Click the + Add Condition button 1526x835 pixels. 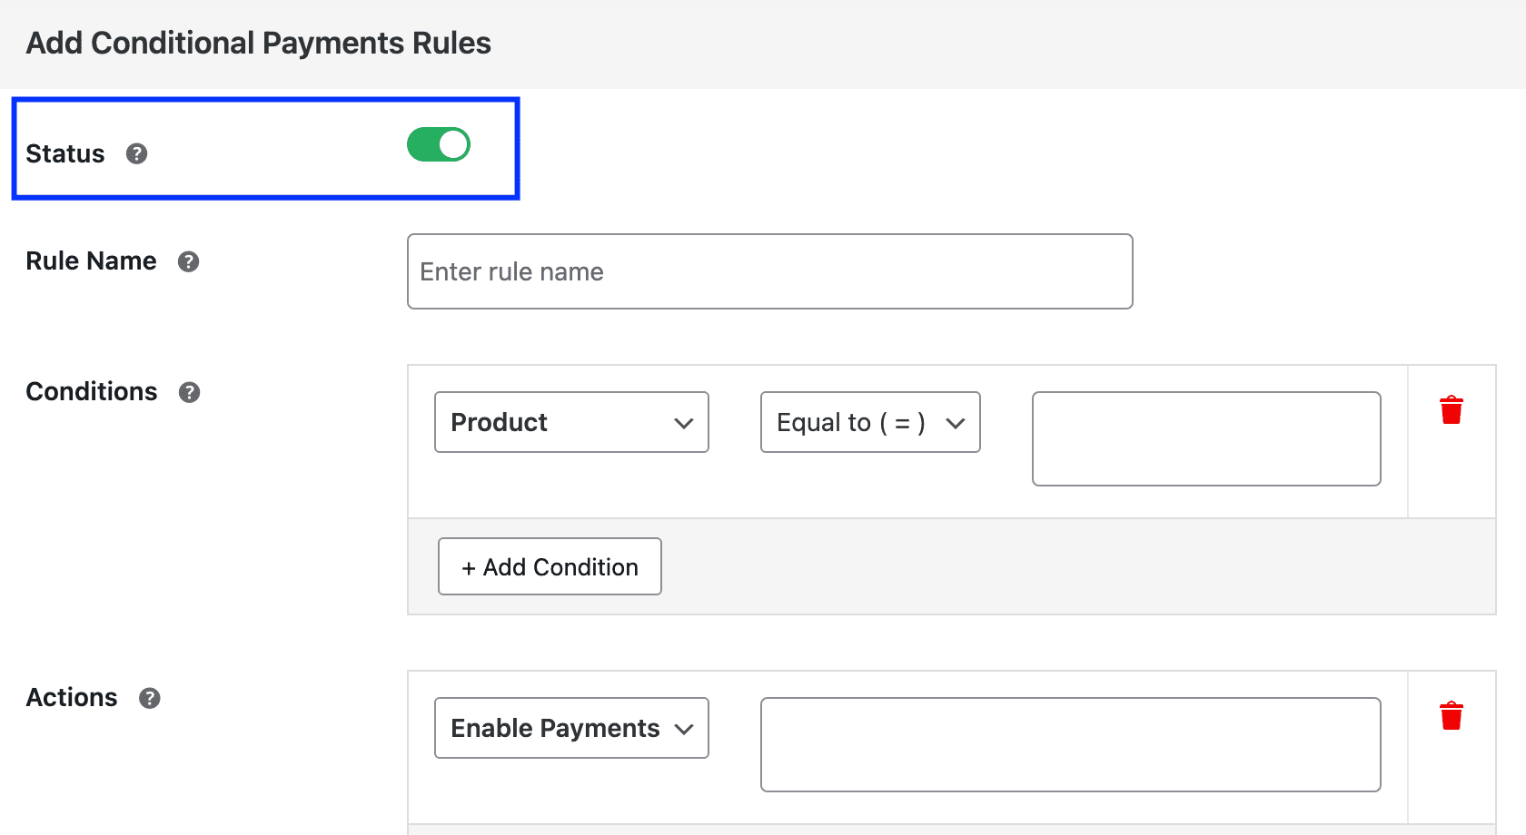click(549, 566)
